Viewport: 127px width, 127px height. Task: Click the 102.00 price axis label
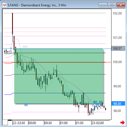pos(117,13)
